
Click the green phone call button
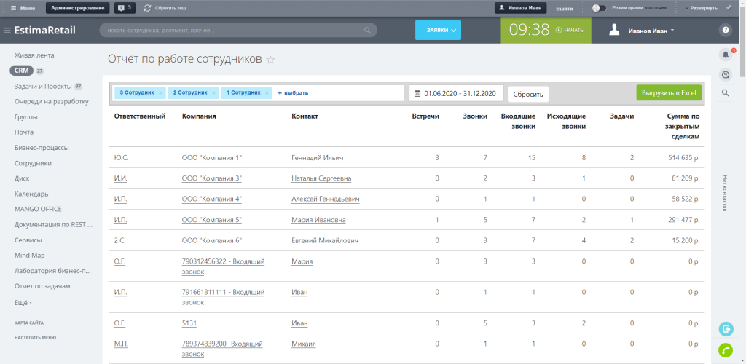point(726,350)
